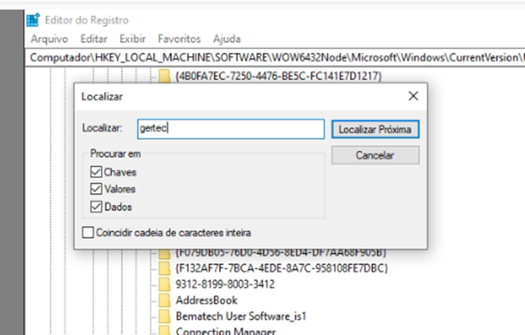This screenshot has width=525, height=335.
Task: Select the {F132AF7F-7BCA-4EDE-8A7C-958108FE7DBC} key
Action: (281, 268)
